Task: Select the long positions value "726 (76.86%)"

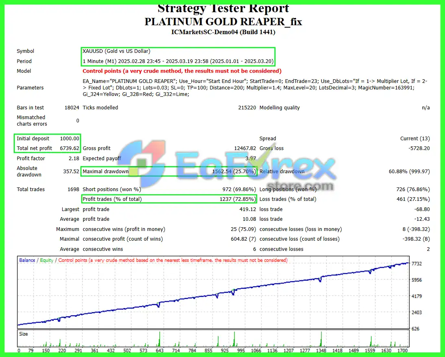Action: point(413,189)
